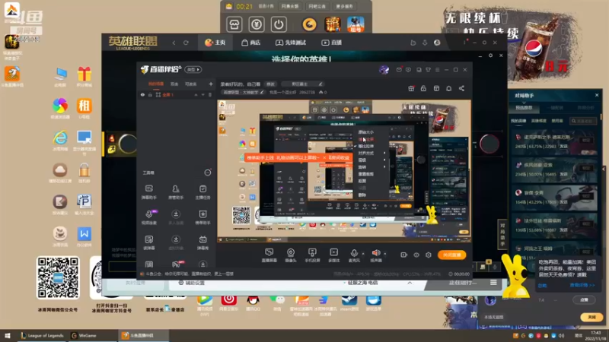Move source 全屏1 down
Image resolution: width=609 pixels, height=342 pixels.
(x=202, y=95)
